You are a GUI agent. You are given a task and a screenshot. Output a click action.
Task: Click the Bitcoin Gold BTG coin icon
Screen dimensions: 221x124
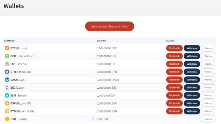(x=7, y=111)
